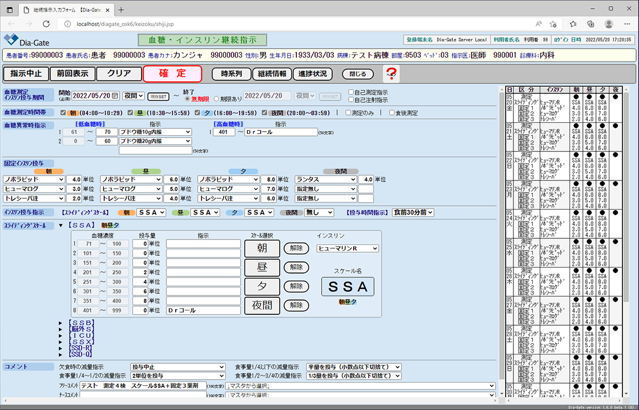Screen dimensions: 639x410
Task: Open the ランタス night insulin dropdown
Action: click(x=326, y=179)
